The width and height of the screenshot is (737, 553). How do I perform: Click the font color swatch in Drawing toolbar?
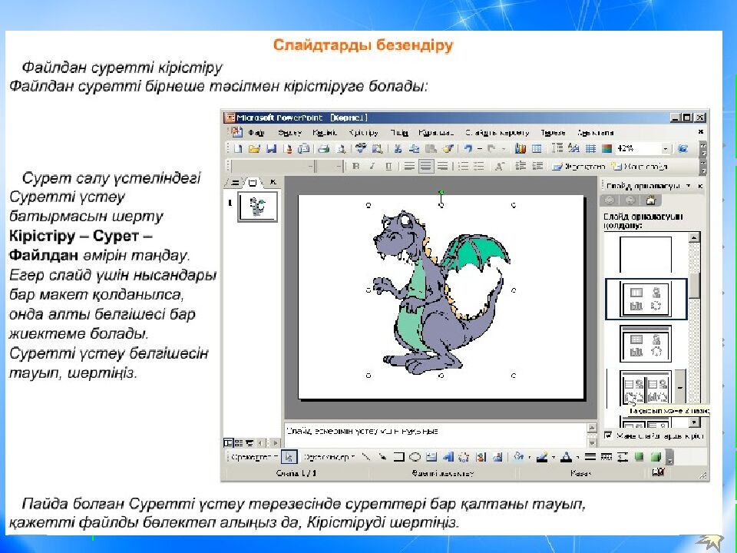tap(565, 457)
